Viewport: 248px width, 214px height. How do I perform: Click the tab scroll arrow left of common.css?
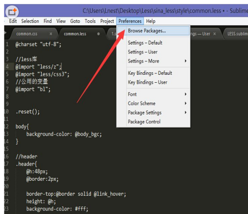click(5, 33)
